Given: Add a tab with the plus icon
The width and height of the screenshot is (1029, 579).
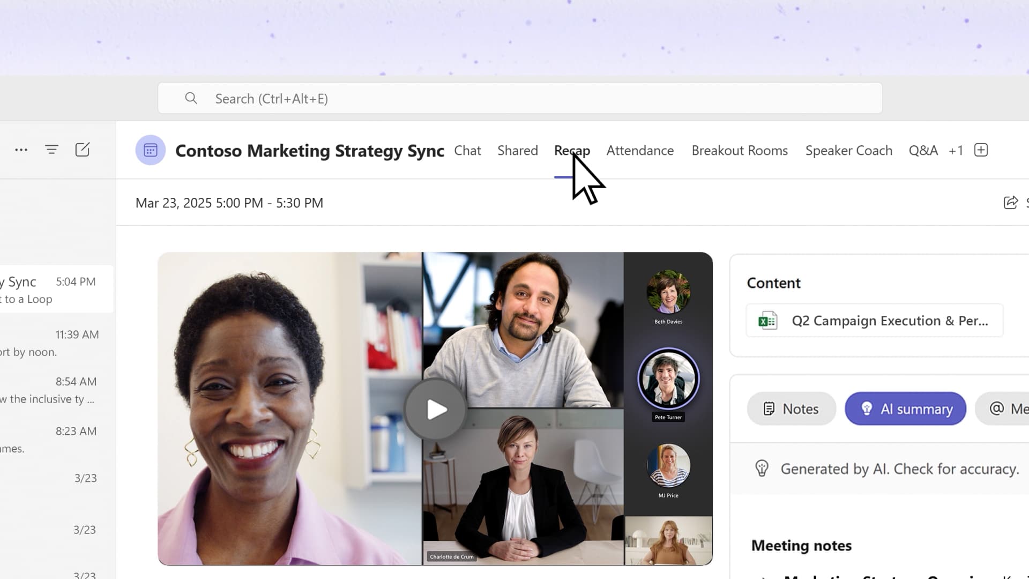Looking at the screenshot, I should tap(981, 150).
